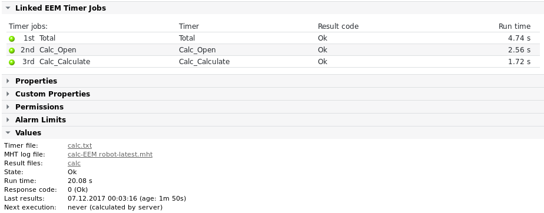Click the Result code column header
This screenshot has height=213, width=544.
click(338, 26)
